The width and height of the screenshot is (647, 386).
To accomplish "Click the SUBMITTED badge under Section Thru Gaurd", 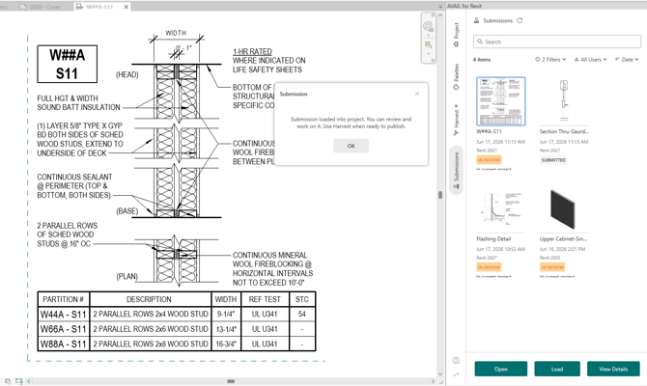I will [553, 159].
